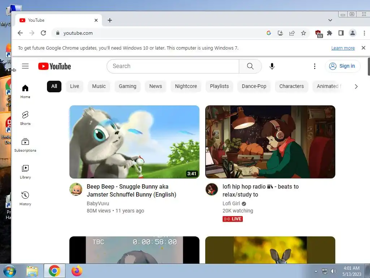Screen dimensions: 370x278
Task: Open Subscriptions from the sidebar
Action: 25,145
